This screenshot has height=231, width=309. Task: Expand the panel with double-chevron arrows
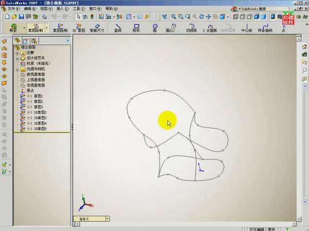67,41
